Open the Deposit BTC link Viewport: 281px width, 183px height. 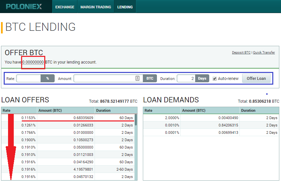click(x=241, y=53)
